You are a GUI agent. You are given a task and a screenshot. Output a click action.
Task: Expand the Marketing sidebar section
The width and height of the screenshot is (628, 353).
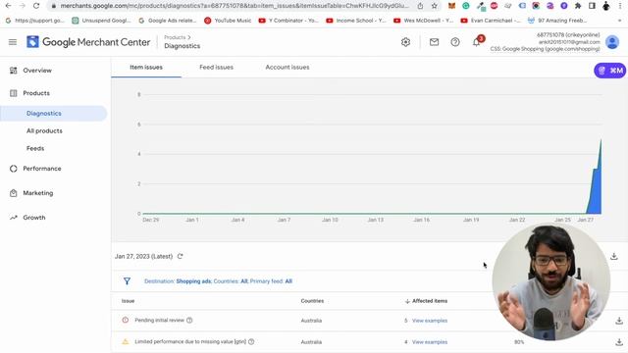[37, 193]
